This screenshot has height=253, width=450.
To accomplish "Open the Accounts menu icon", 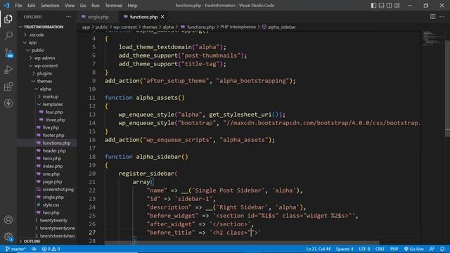I will point(8,220).
